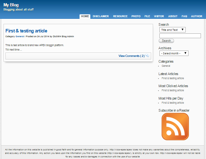Go to the HOME tab
This screenshot has width=206, height=159.
[85, 16]
